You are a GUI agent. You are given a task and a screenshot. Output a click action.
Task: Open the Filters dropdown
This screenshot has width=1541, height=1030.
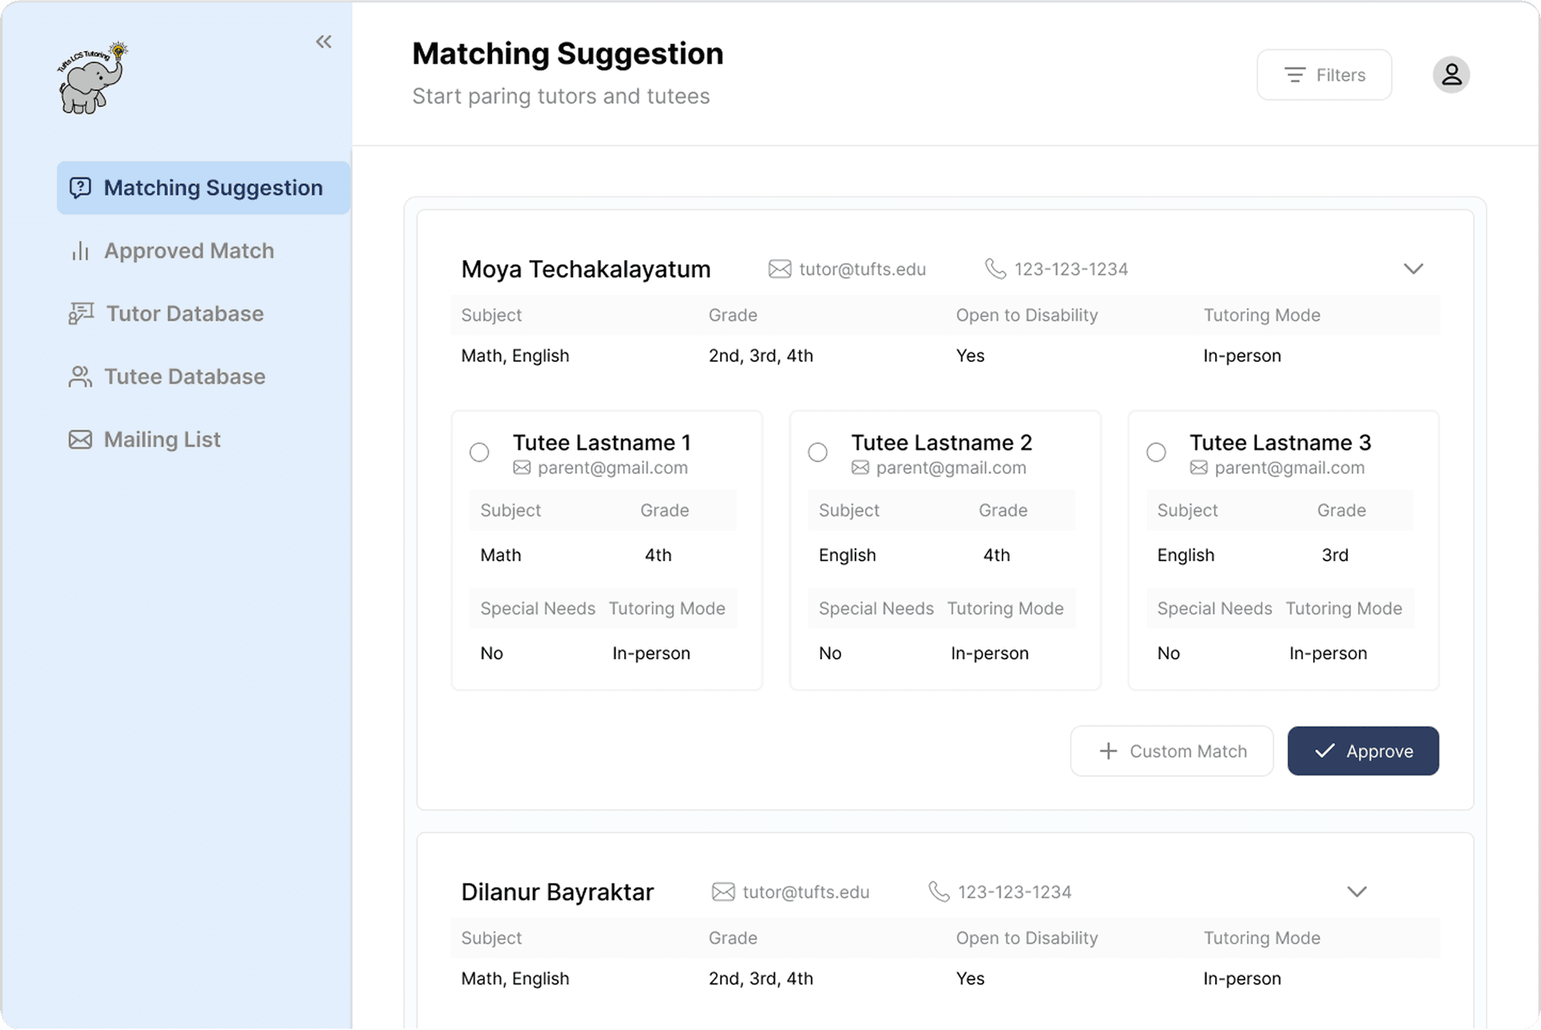click(1324, 75)
